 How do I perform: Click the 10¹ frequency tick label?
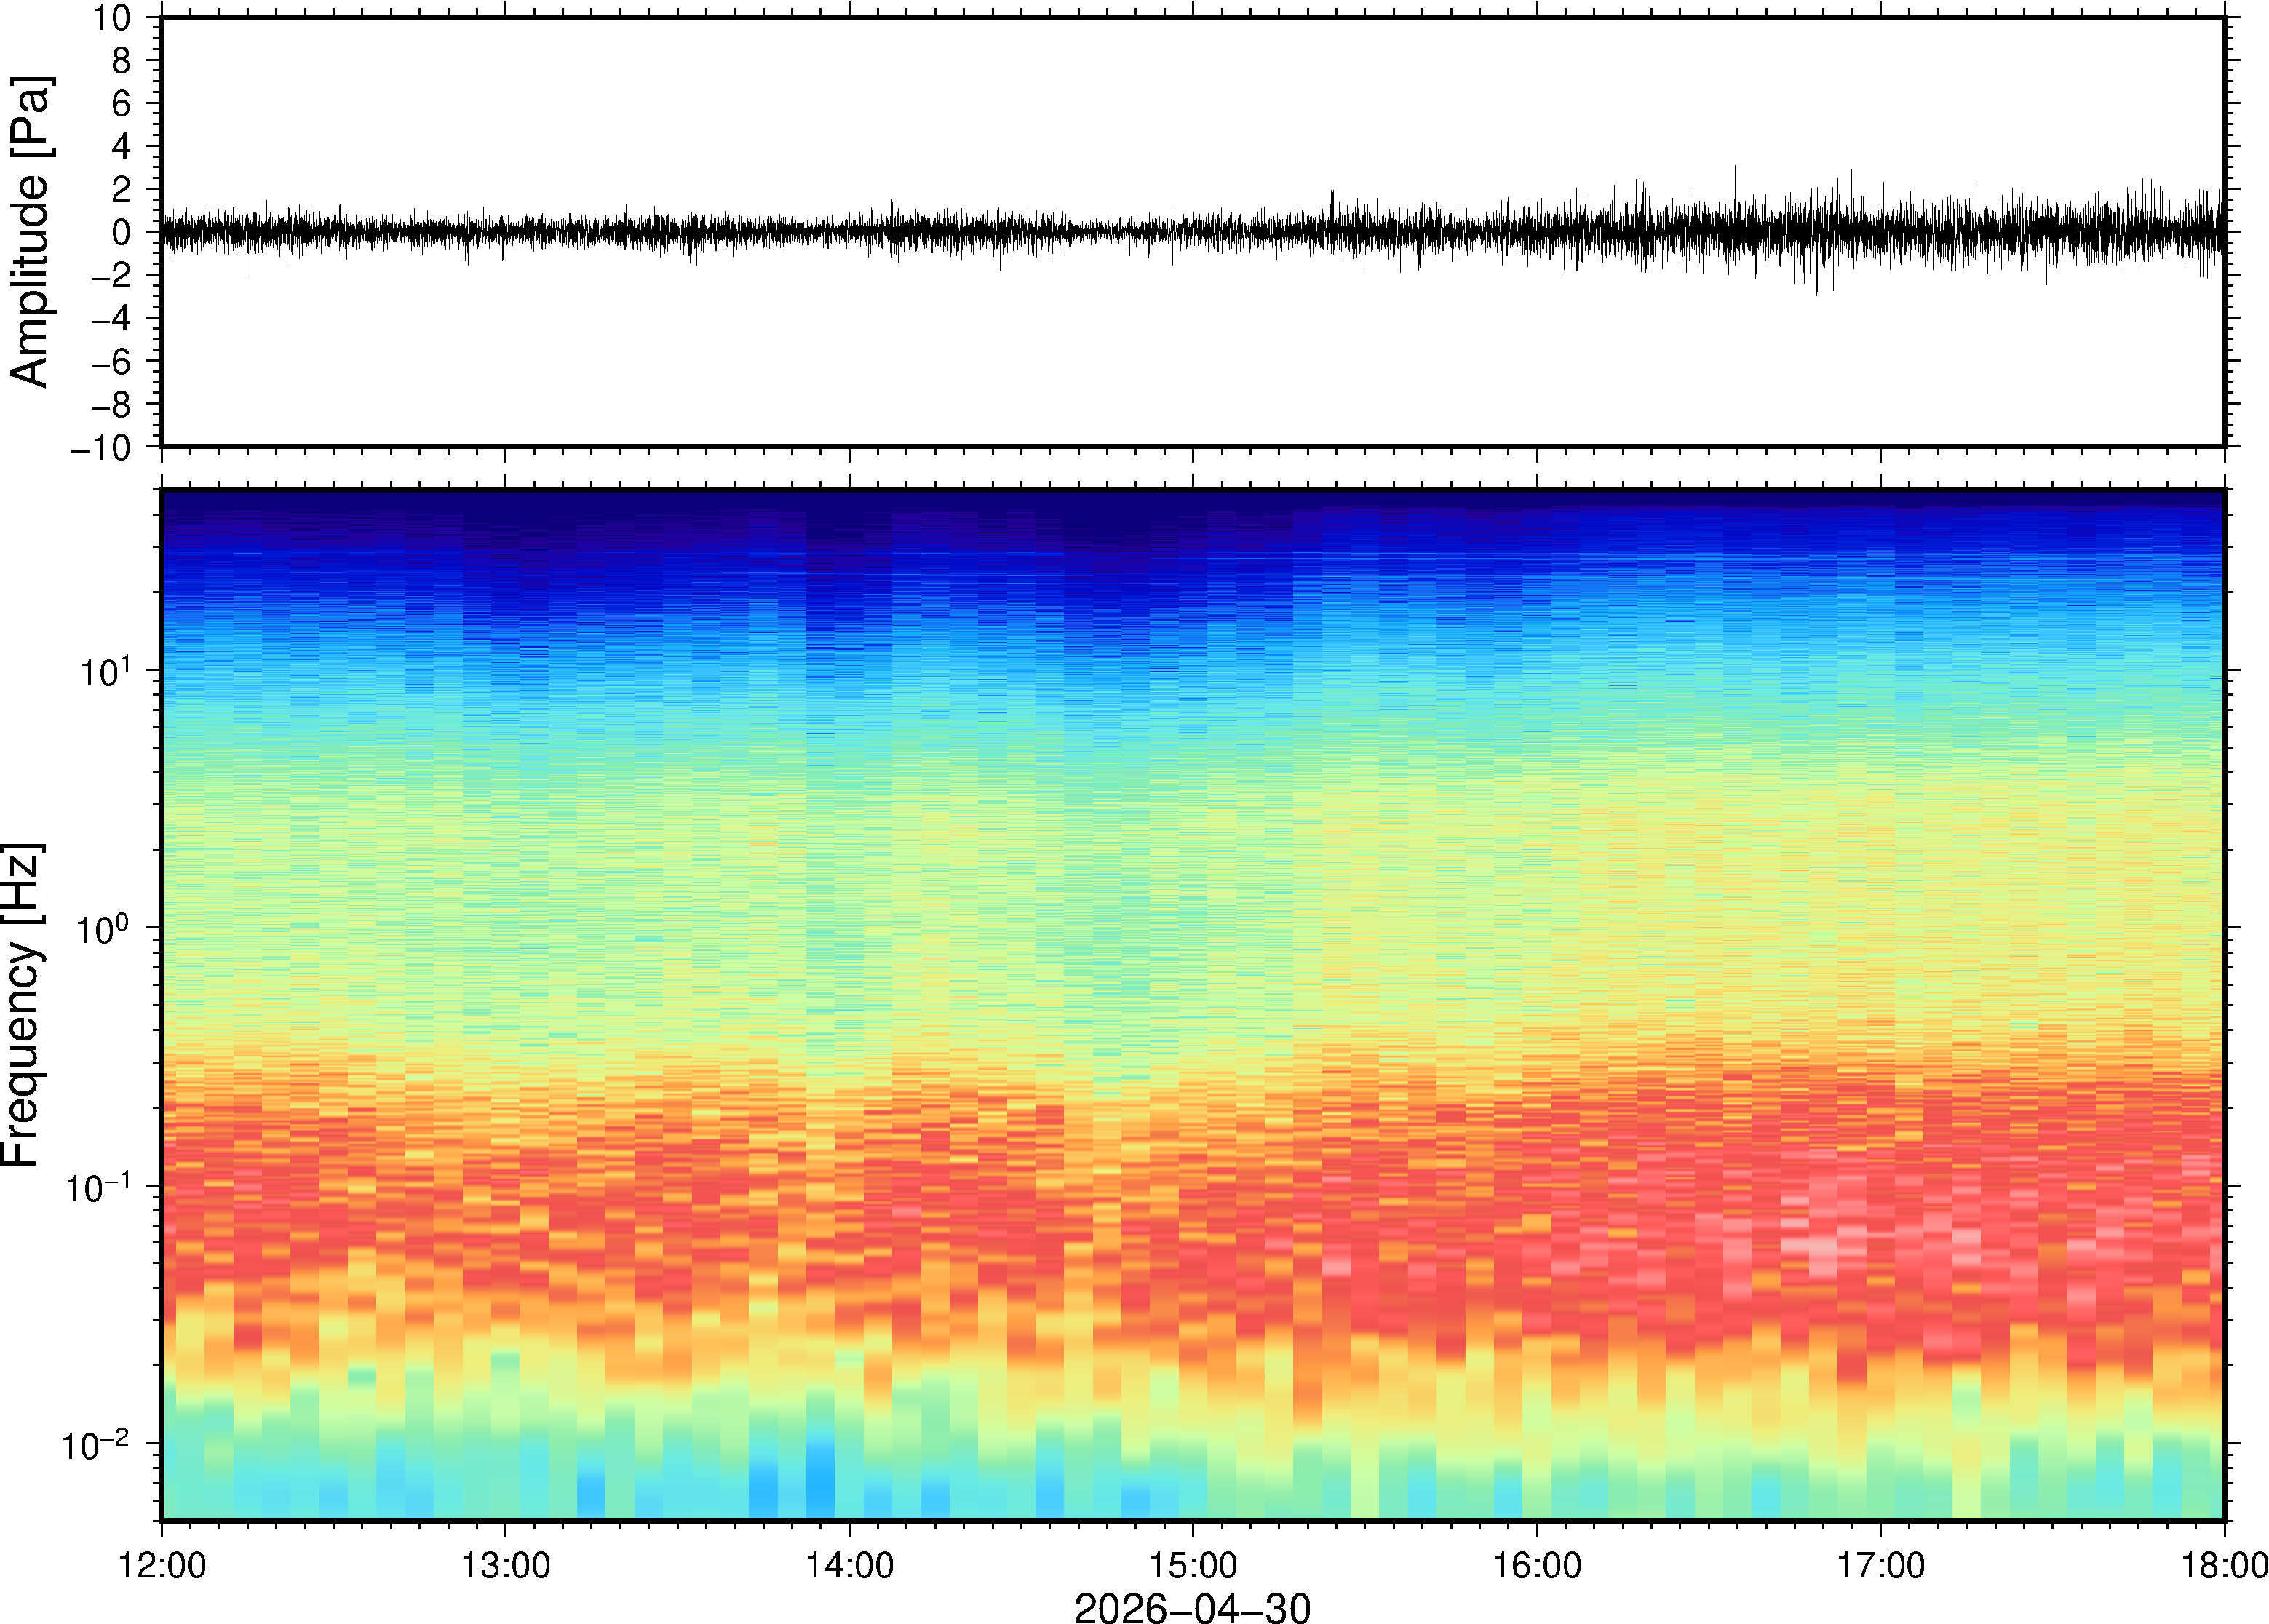tap(105, 671)
